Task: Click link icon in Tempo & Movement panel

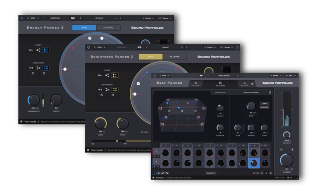Action: click(269, 92)
